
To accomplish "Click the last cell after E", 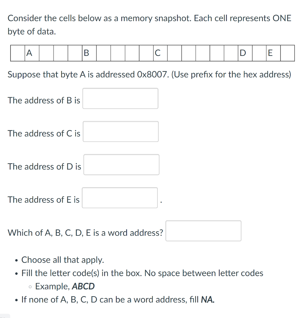I will point(287,53).
